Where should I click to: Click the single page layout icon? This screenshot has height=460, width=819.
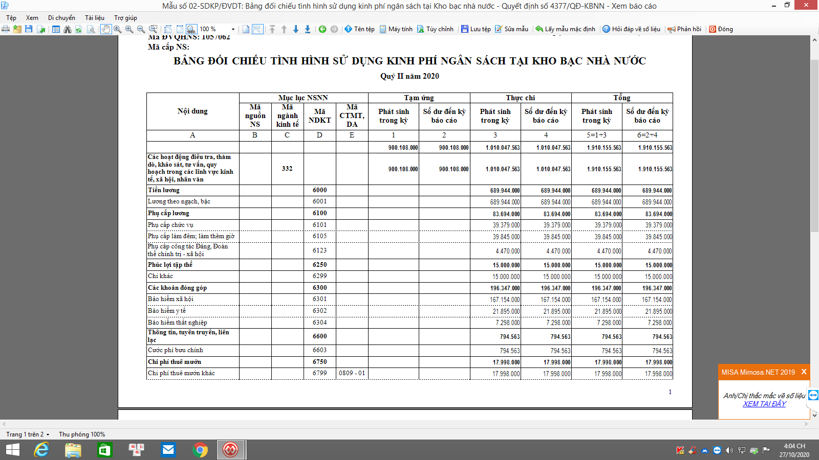click(246, 29)
